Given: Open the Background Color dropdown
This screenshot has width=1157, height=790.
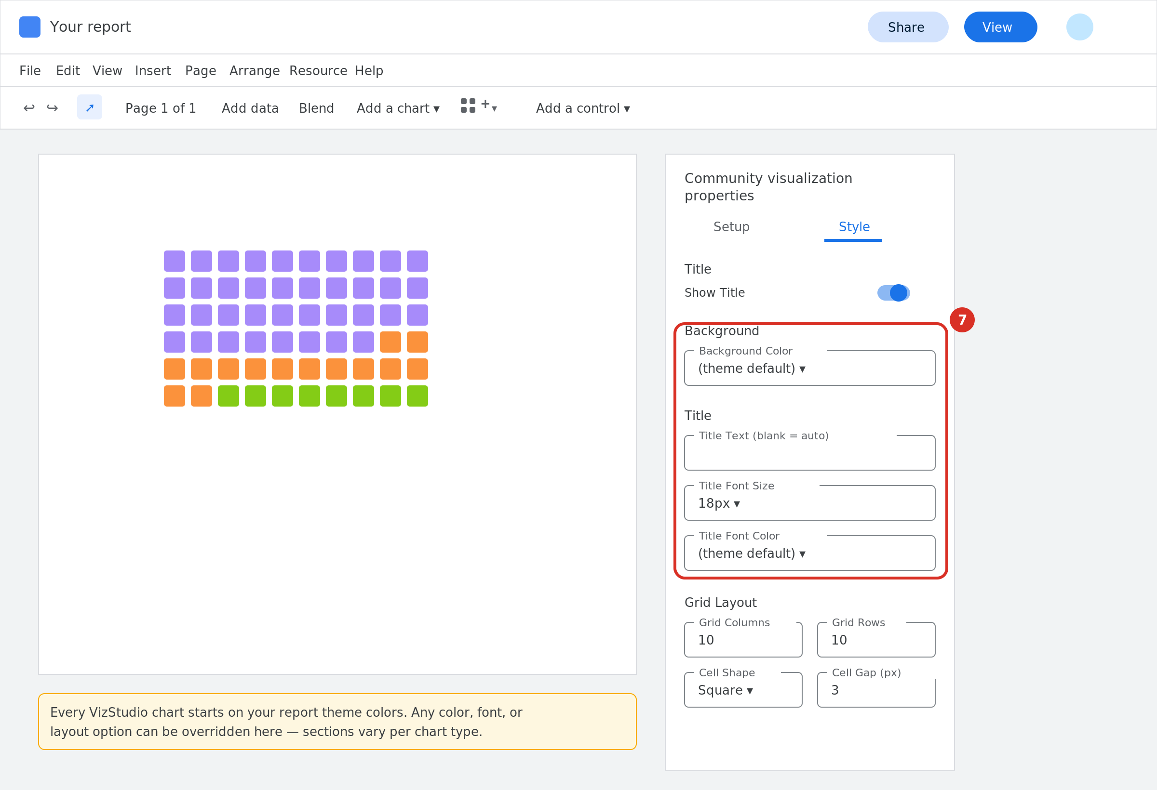Looking at the screenshot, I should 810,368.
